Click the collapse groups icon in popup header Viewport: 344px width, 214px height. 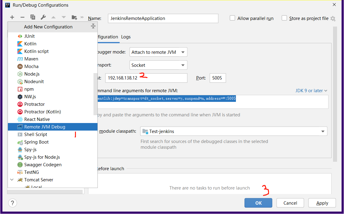pyautogui.click(x=93, y=26)
